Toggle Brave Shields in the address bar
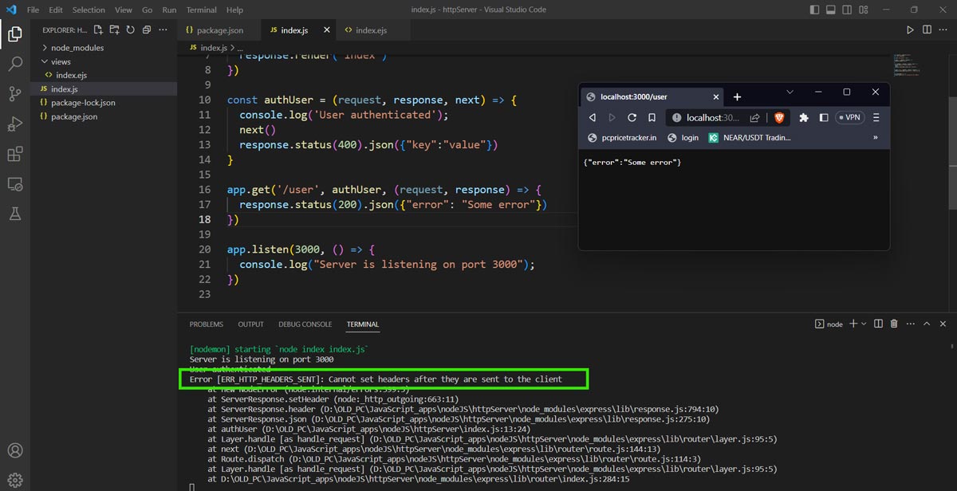This screenshot has height=491, width=957. [778, 116]
